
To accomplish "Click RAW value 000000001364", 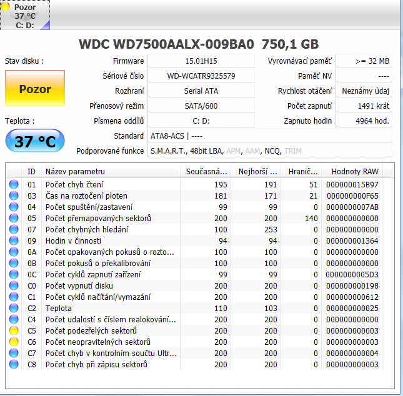I will (352, 241).
